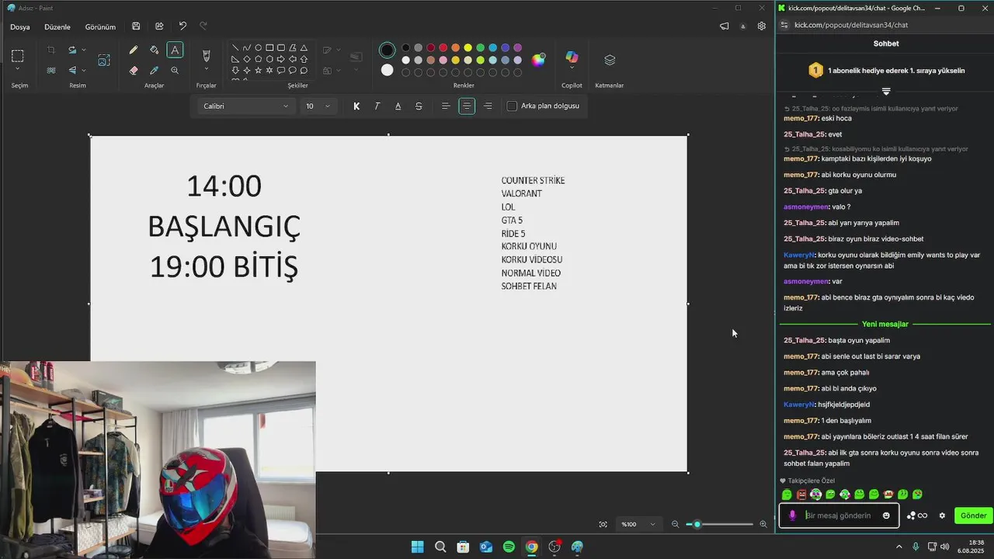Open the Görünüm menu
This screenshot has width=994, height=559.
pyautogui.click(x=100, y=26)
